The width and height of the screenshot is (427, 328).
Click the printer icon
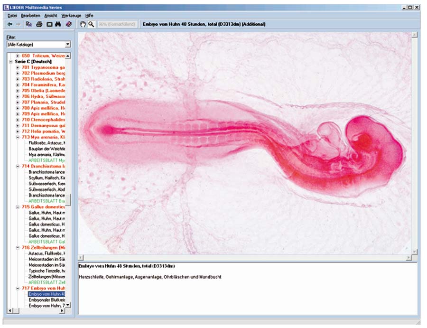(x=39, y=24)
